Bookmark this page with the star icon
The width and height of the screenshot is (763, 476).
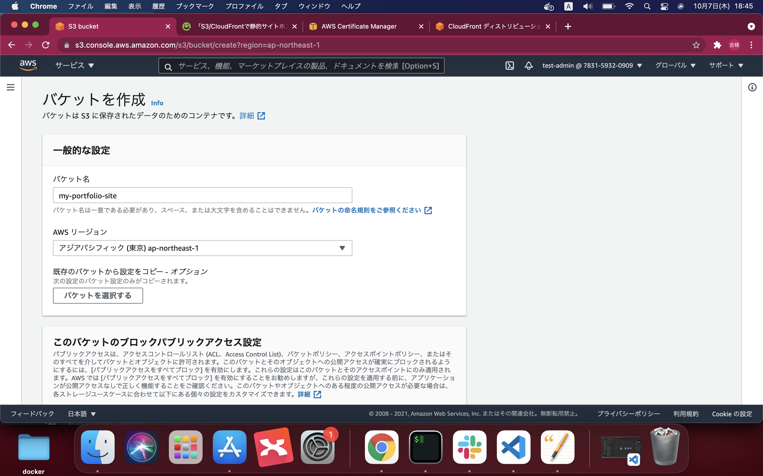[x=697, y=45]
